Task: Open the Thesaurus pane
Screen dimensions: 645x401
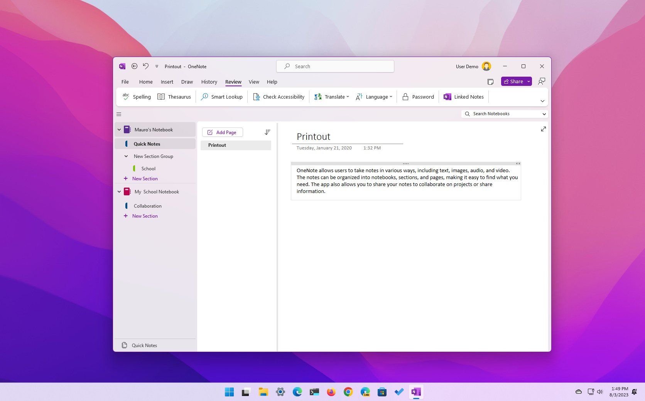Action: (174, 97)
